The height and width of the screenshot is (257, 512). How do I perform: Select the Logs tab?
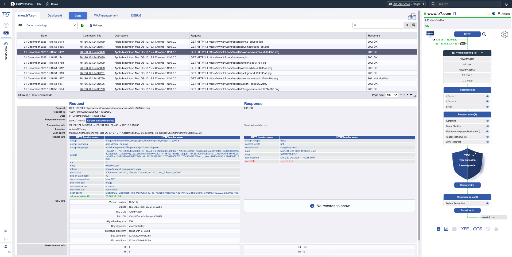pyautogui.click(x=78, y=15)
